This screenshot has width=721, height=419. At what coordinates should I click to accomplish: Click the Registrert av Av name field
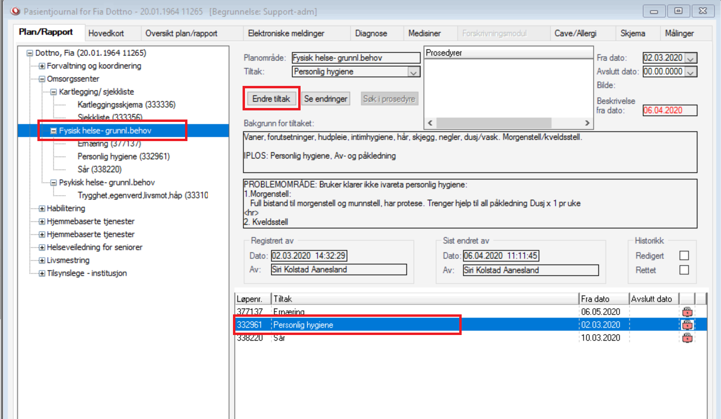point(339,270)
